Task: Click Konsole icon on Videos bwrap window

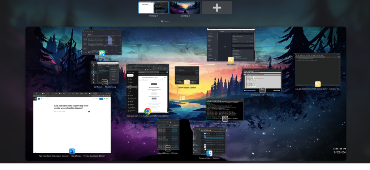Action: point(225,118)
